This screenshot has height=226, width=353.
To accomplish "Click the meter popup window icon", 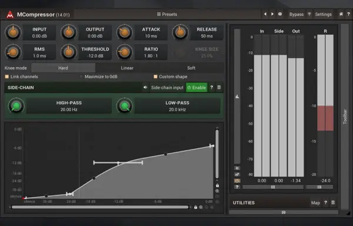I will [x=237, y=174].
